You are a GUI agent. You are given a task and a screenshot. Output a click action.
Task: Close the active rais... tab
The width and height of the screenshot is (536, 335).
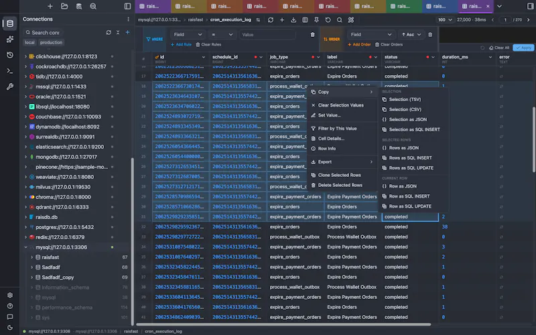pyautogui.click(x=488, y=6)
